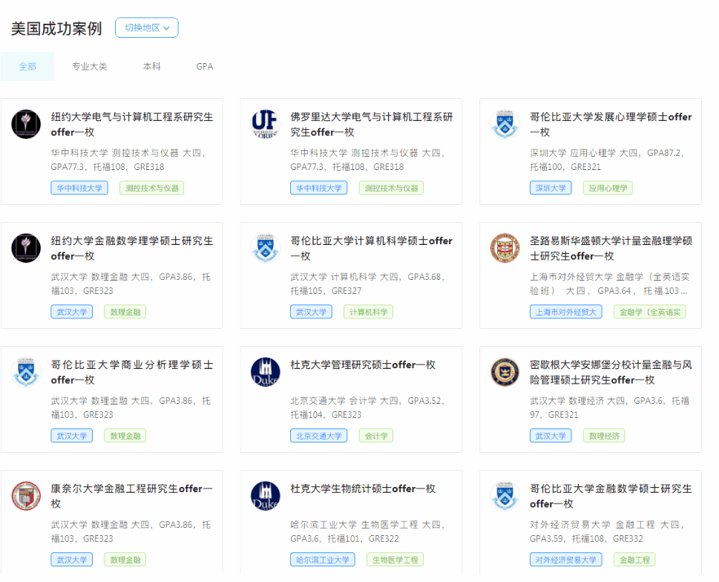Click the 应用心理学 major tag
The height and width of the screenshot is (582, 719).
pos(608,188)
